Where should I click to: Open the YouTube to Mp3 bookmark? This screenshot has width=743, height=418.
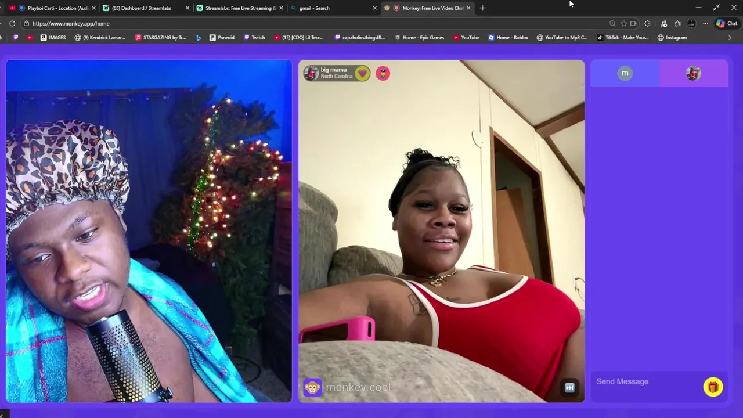562,38
